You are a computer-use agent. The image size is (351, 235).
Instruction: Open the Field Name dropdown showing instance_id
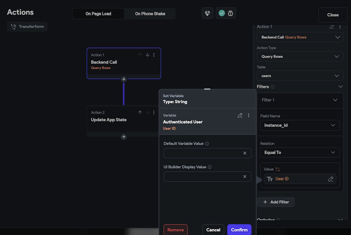coord(300,125)
